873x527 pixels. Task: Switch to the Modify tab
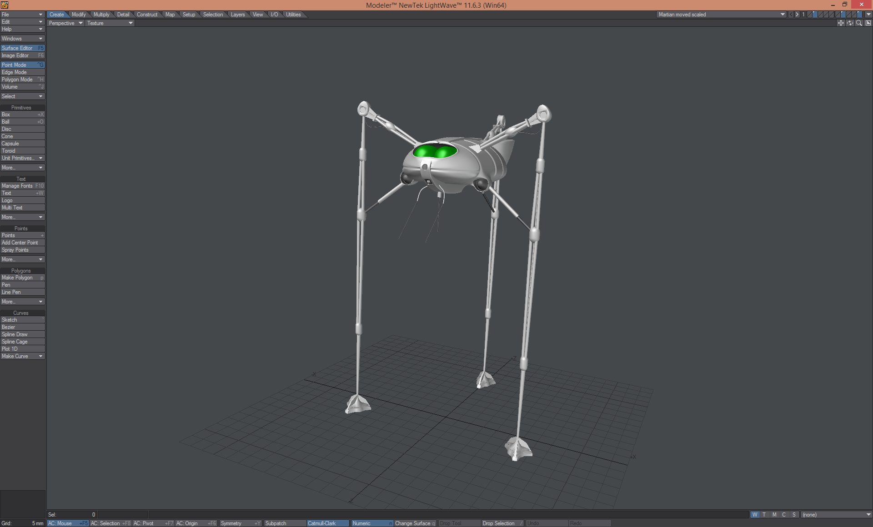[x=79, y=15]
